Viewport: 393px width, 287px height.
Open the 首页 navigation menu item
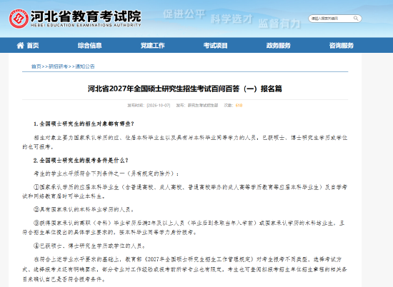(x=33, y=45)
